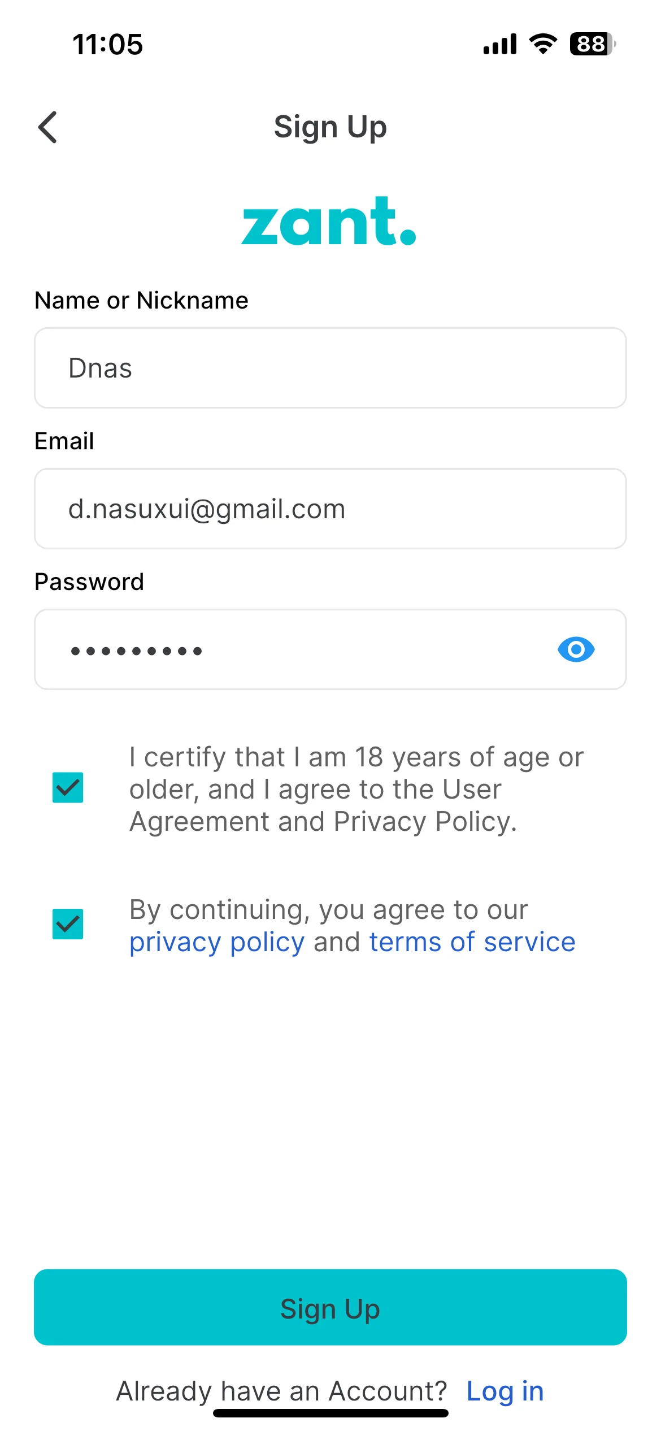Follow the Log in link
Viewport: 661px width, 1431px height.
505,1391
